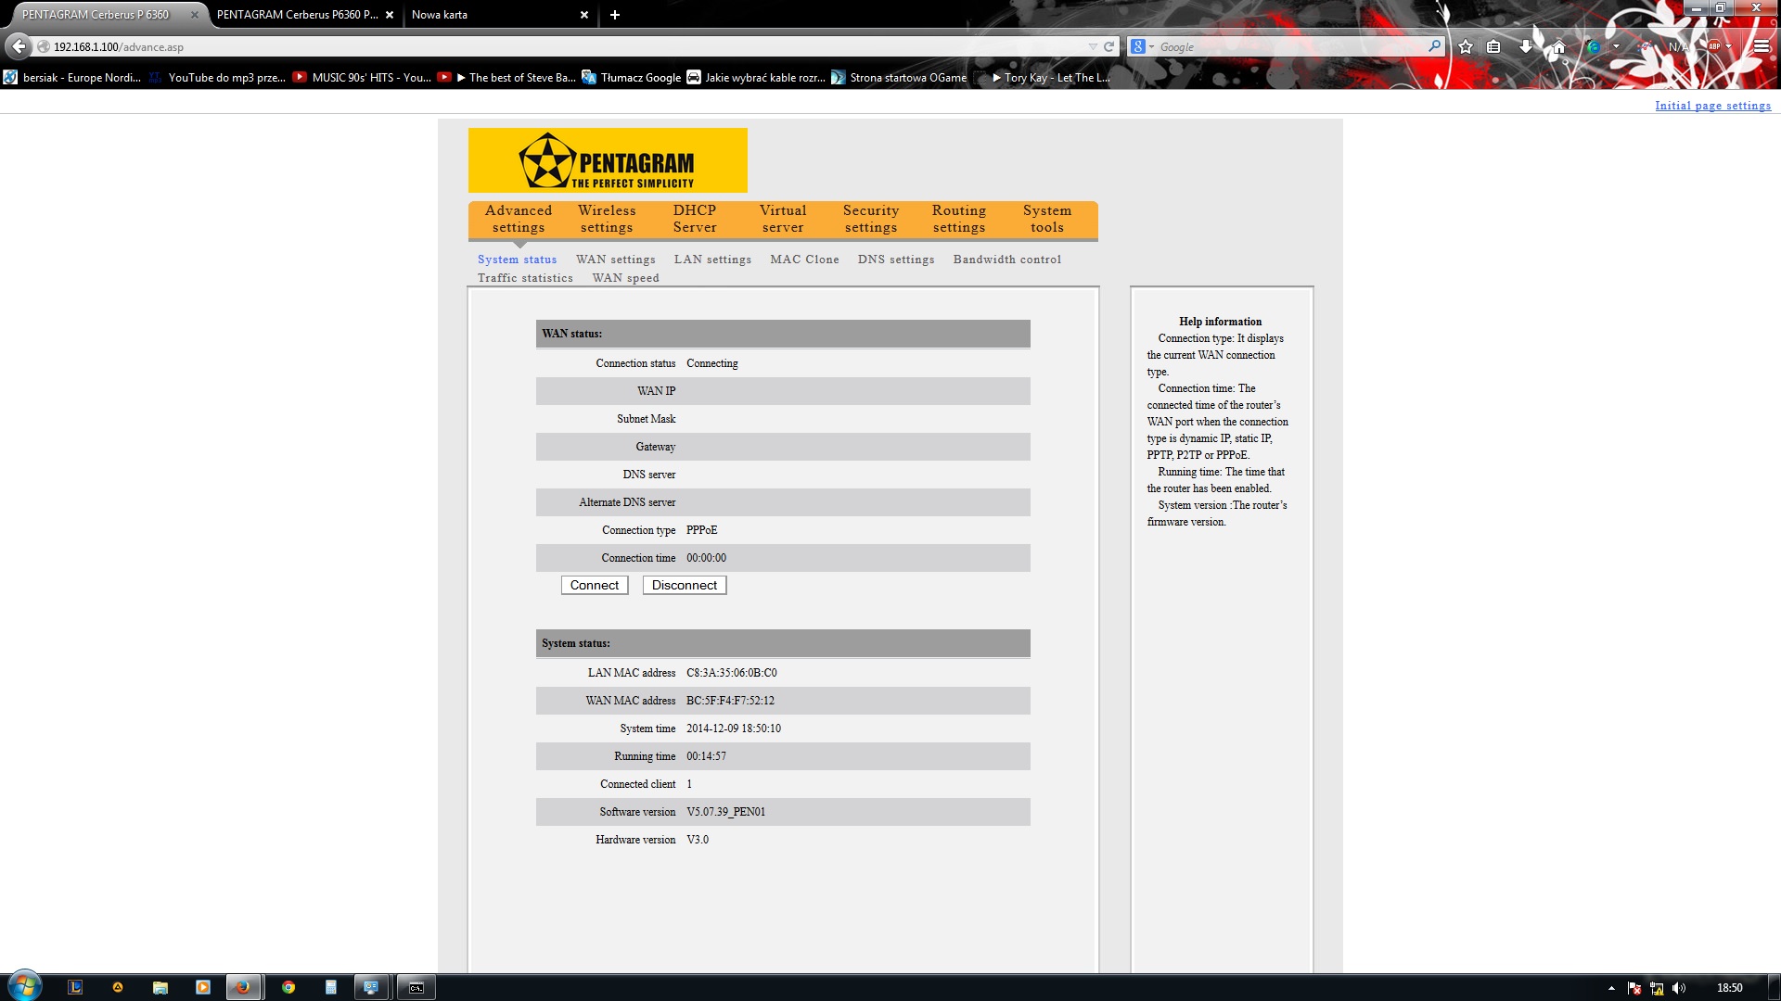Open the Virtual server menu
This screenshot has height=1001, width=1781.
pyautogui.click(x=783, y=220)
